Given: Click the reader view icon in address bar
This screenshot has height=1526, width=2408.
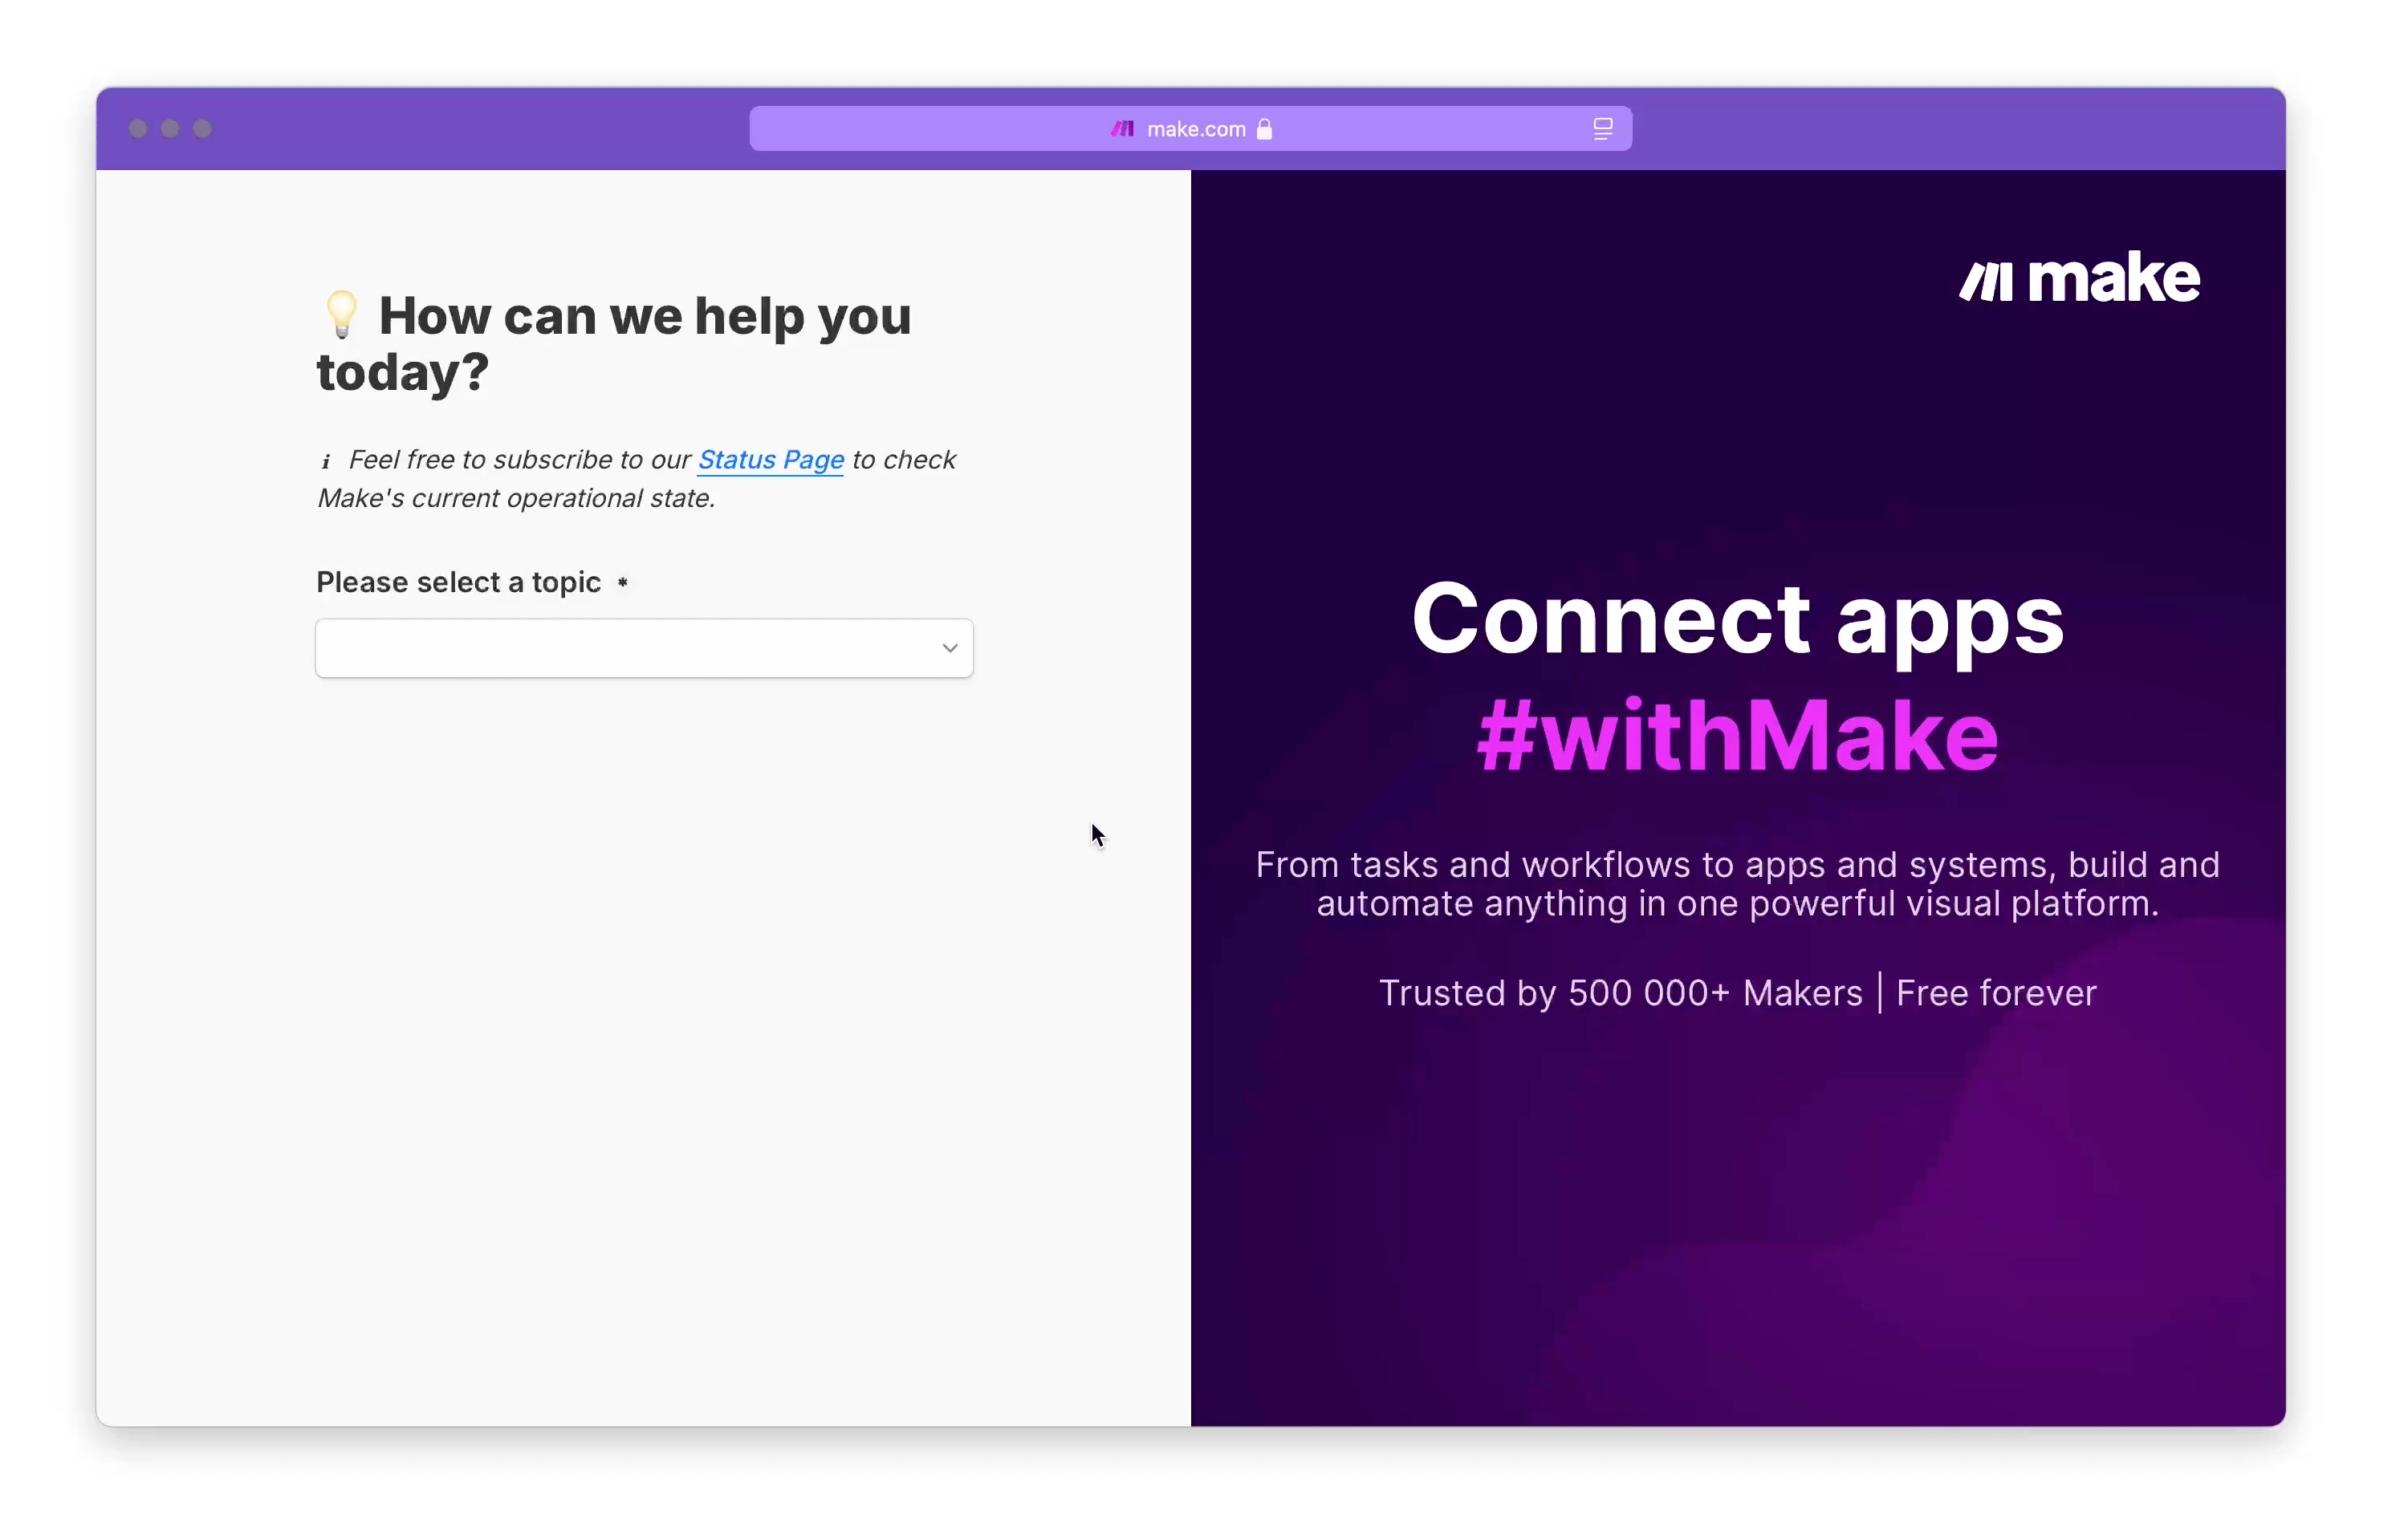Looking at the screenshot, I should tap(1602, 128).
